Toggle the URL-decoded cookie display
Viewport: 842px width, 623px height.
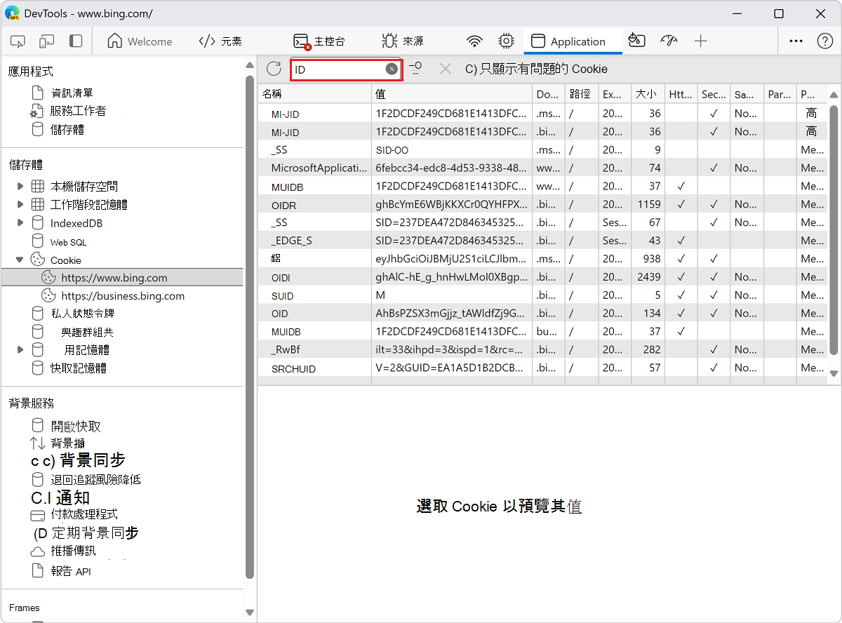point(416,68)
